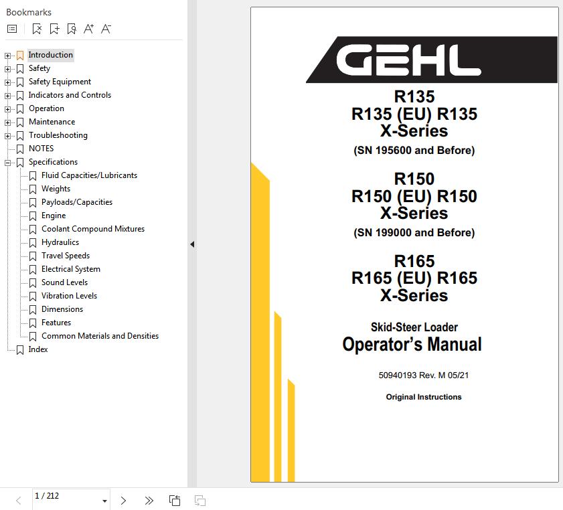
Task: Open the Specifications bookmark
Action: pyautogui.click(x=53, y=162)
